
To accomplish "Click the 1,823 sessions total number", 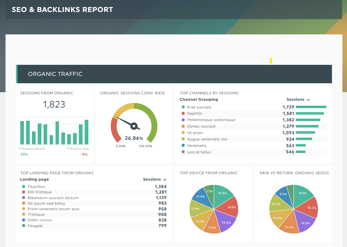I will (x=54, y=104).
